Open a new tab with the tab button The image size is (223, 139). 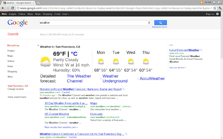tap(38, 3)
